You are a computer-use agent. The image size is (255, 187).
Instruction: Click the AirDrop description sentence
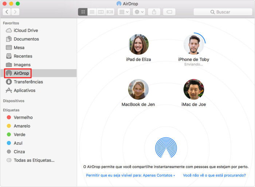coord(166,167)
